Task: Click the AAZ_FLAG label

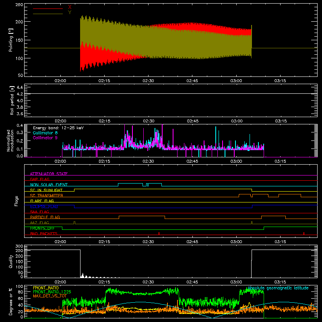Action: pos(39,223)
